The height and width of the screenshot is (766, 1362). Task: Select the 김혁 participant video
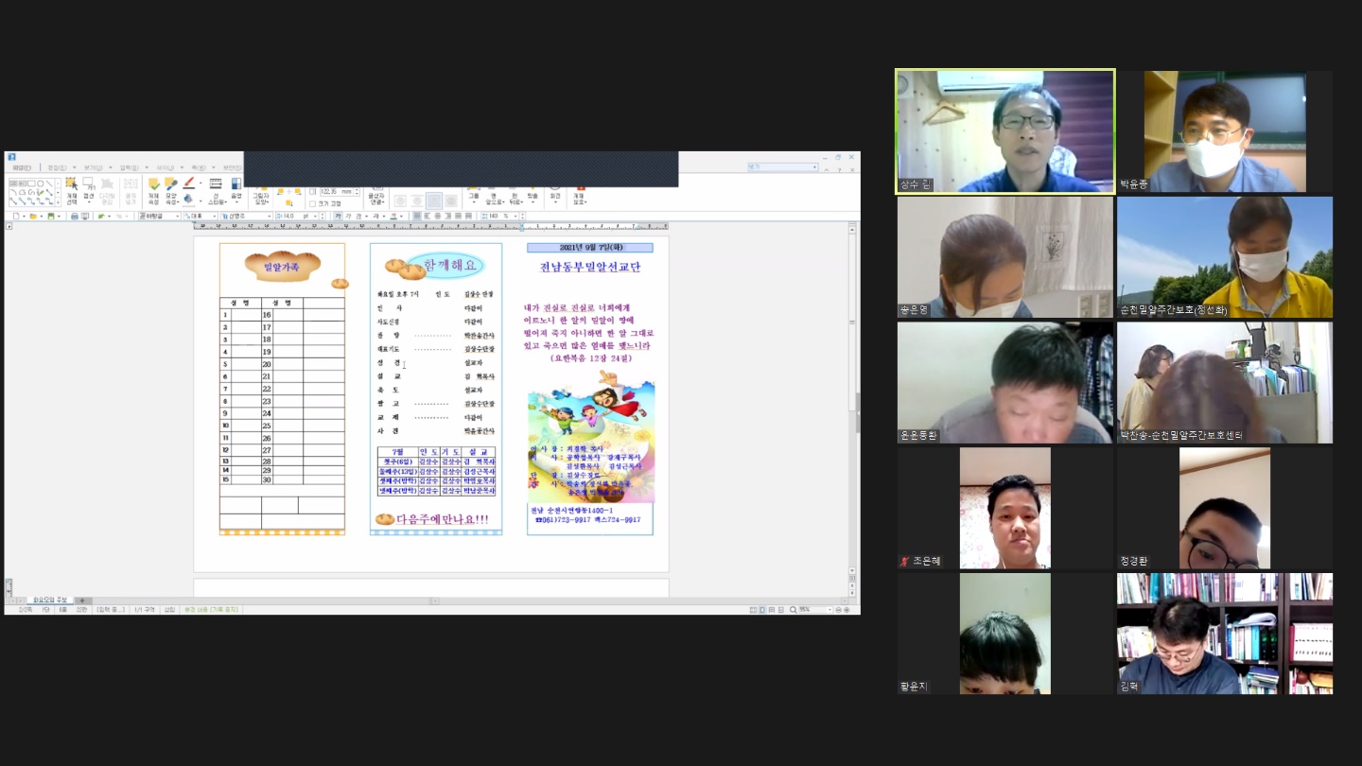(x=1225, y=634)
